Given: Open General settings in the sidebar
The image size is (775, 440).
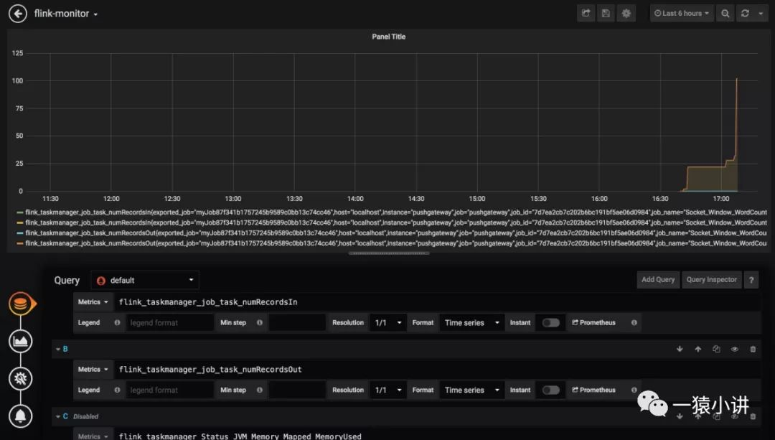Looking at the screenshot, I should 20,379.
